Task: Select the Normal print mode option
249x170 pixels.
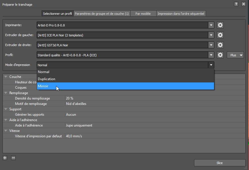Action: point(125,72)
